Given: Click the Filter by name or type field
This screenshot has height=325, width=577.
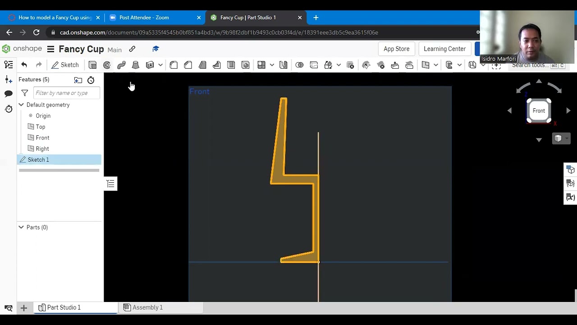Looking at the screenshot, I should click(x=66, y=93).
